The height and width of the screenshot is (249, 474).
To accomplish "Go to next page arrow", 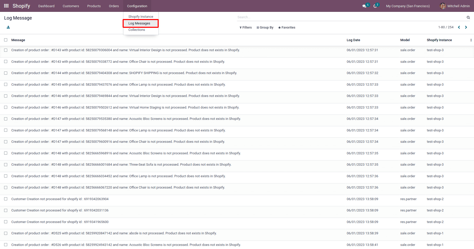I will [466, 27].
